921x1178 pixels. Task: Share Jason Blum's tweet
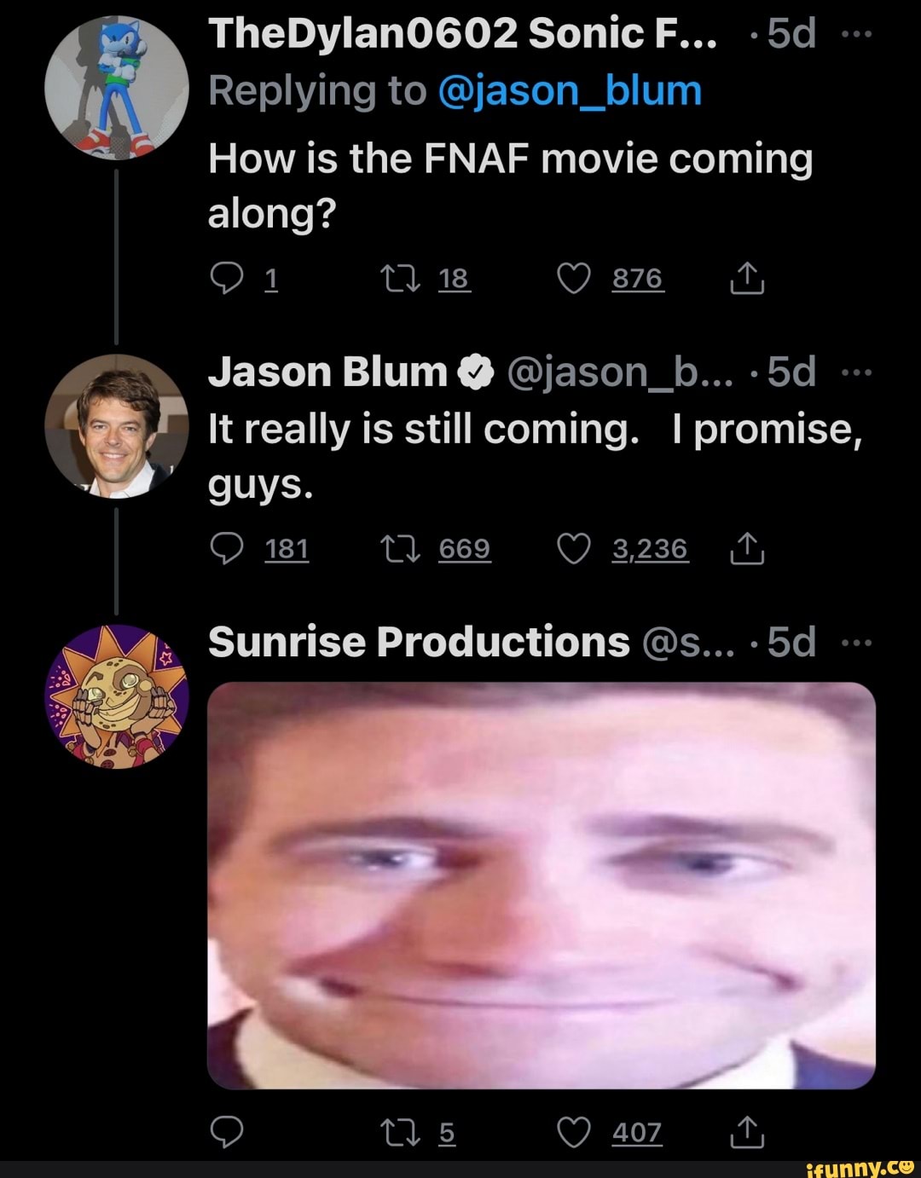pyautogui.click(x=746, y=549)
